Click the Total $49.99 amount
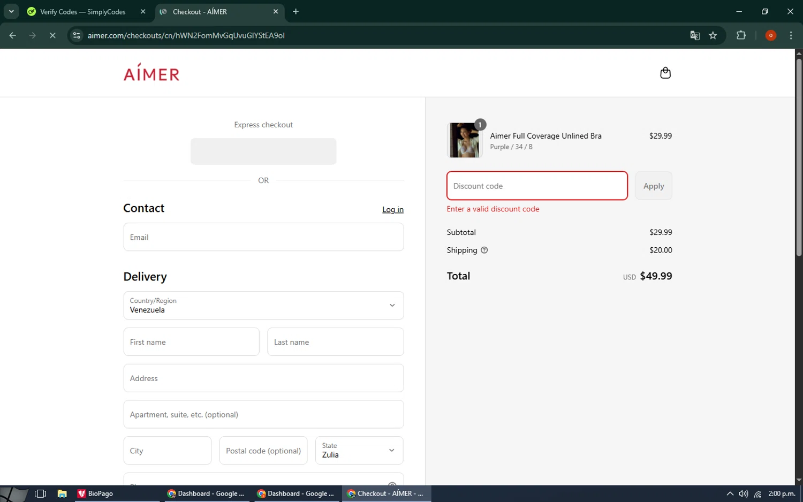Image resolution: width=803 pixels, height=502 pixels. (656, 276)
